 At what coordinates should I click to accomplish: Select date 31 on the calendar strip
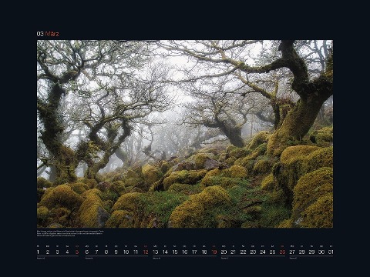click(331, 252)
